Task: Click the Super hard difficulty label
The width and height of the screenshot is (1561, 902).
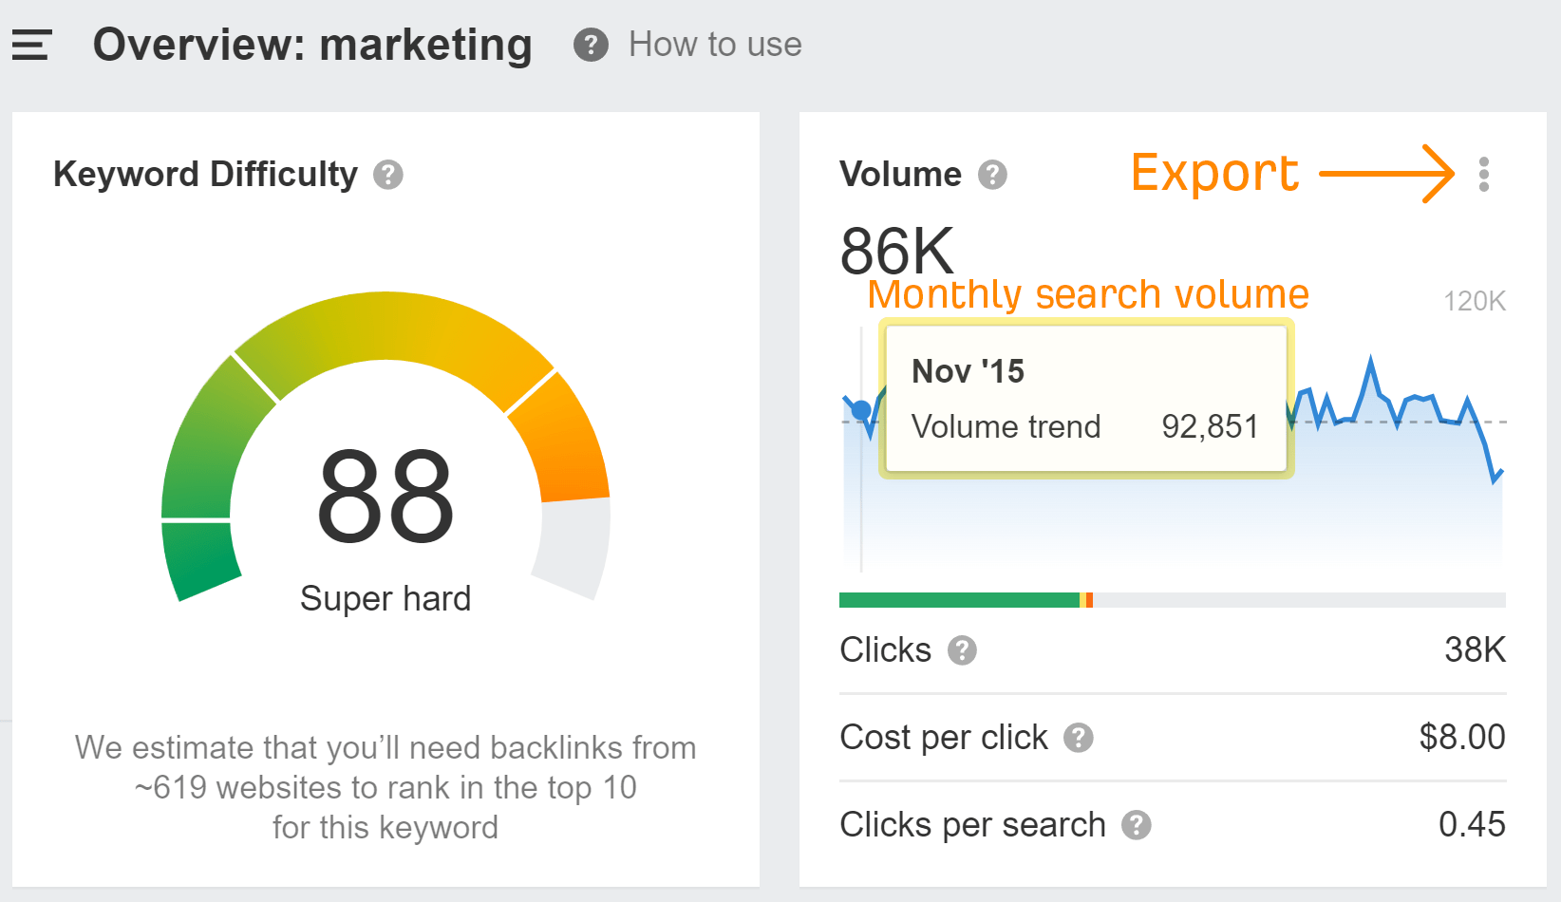Action: tap(386, 598)
